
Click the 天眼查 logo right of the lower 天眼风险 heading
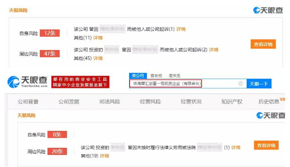tap(271, 116)
